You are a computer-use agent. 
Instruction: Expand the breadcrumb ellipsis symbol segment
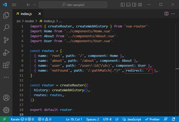tap(60, 21)
